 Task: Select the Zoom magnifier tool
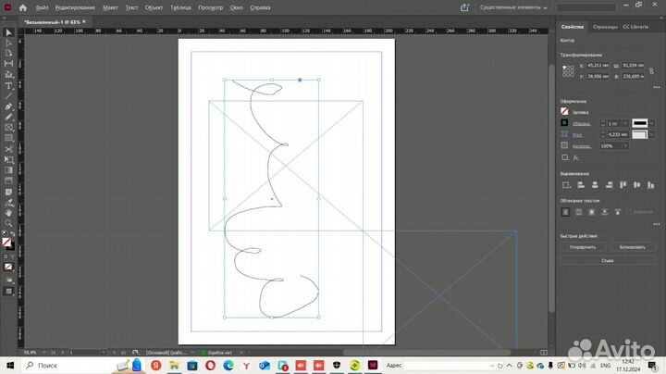coord(8,223)
